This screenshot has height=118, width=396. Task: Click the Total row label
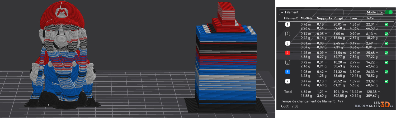[288, 92]
